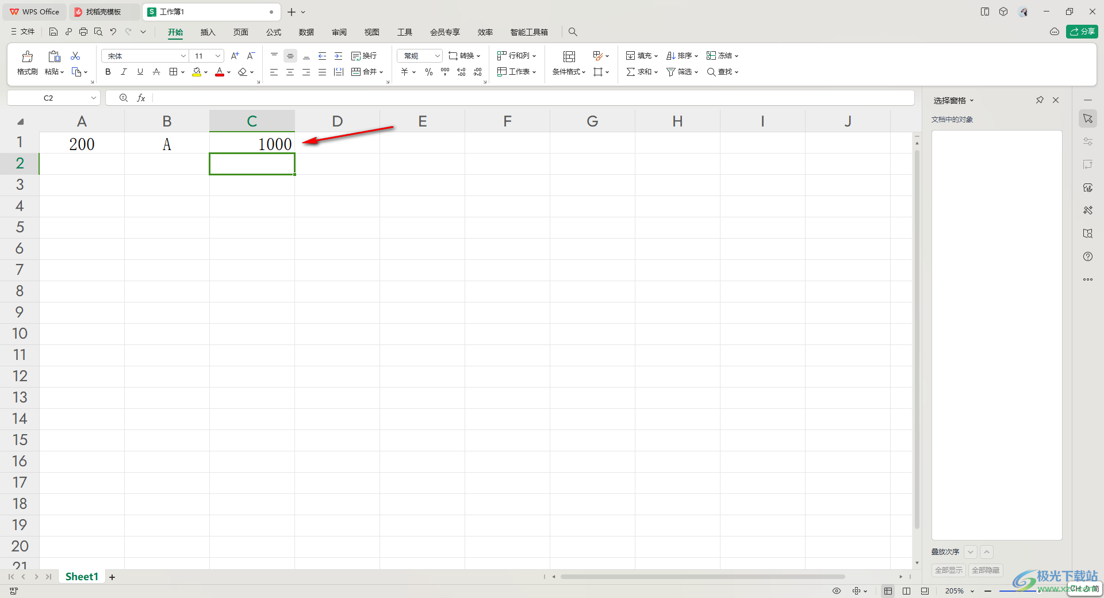The image size is (1104, 598).
Task: Click the Print Preview icon
Action: (x=98, y=32)
